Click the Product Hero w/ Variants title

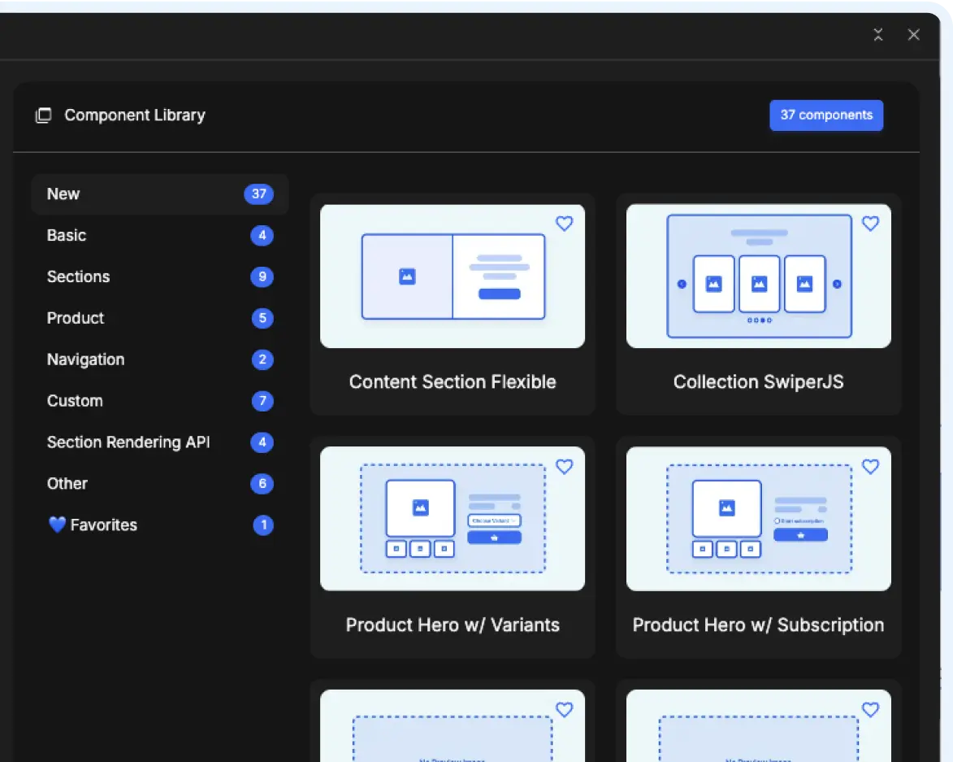coord(453,625)
